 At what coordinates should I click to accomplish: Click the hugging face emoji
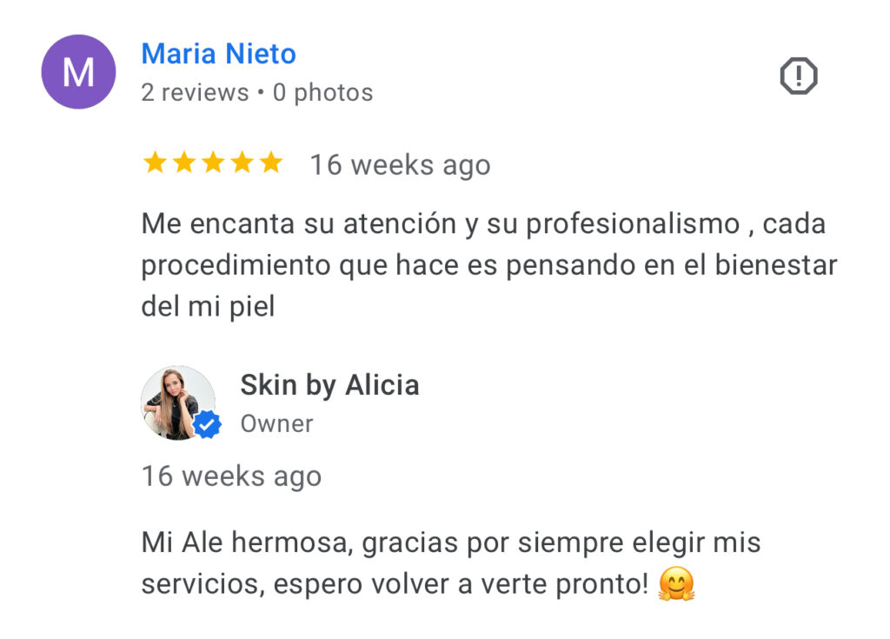(x=676, y=583)
